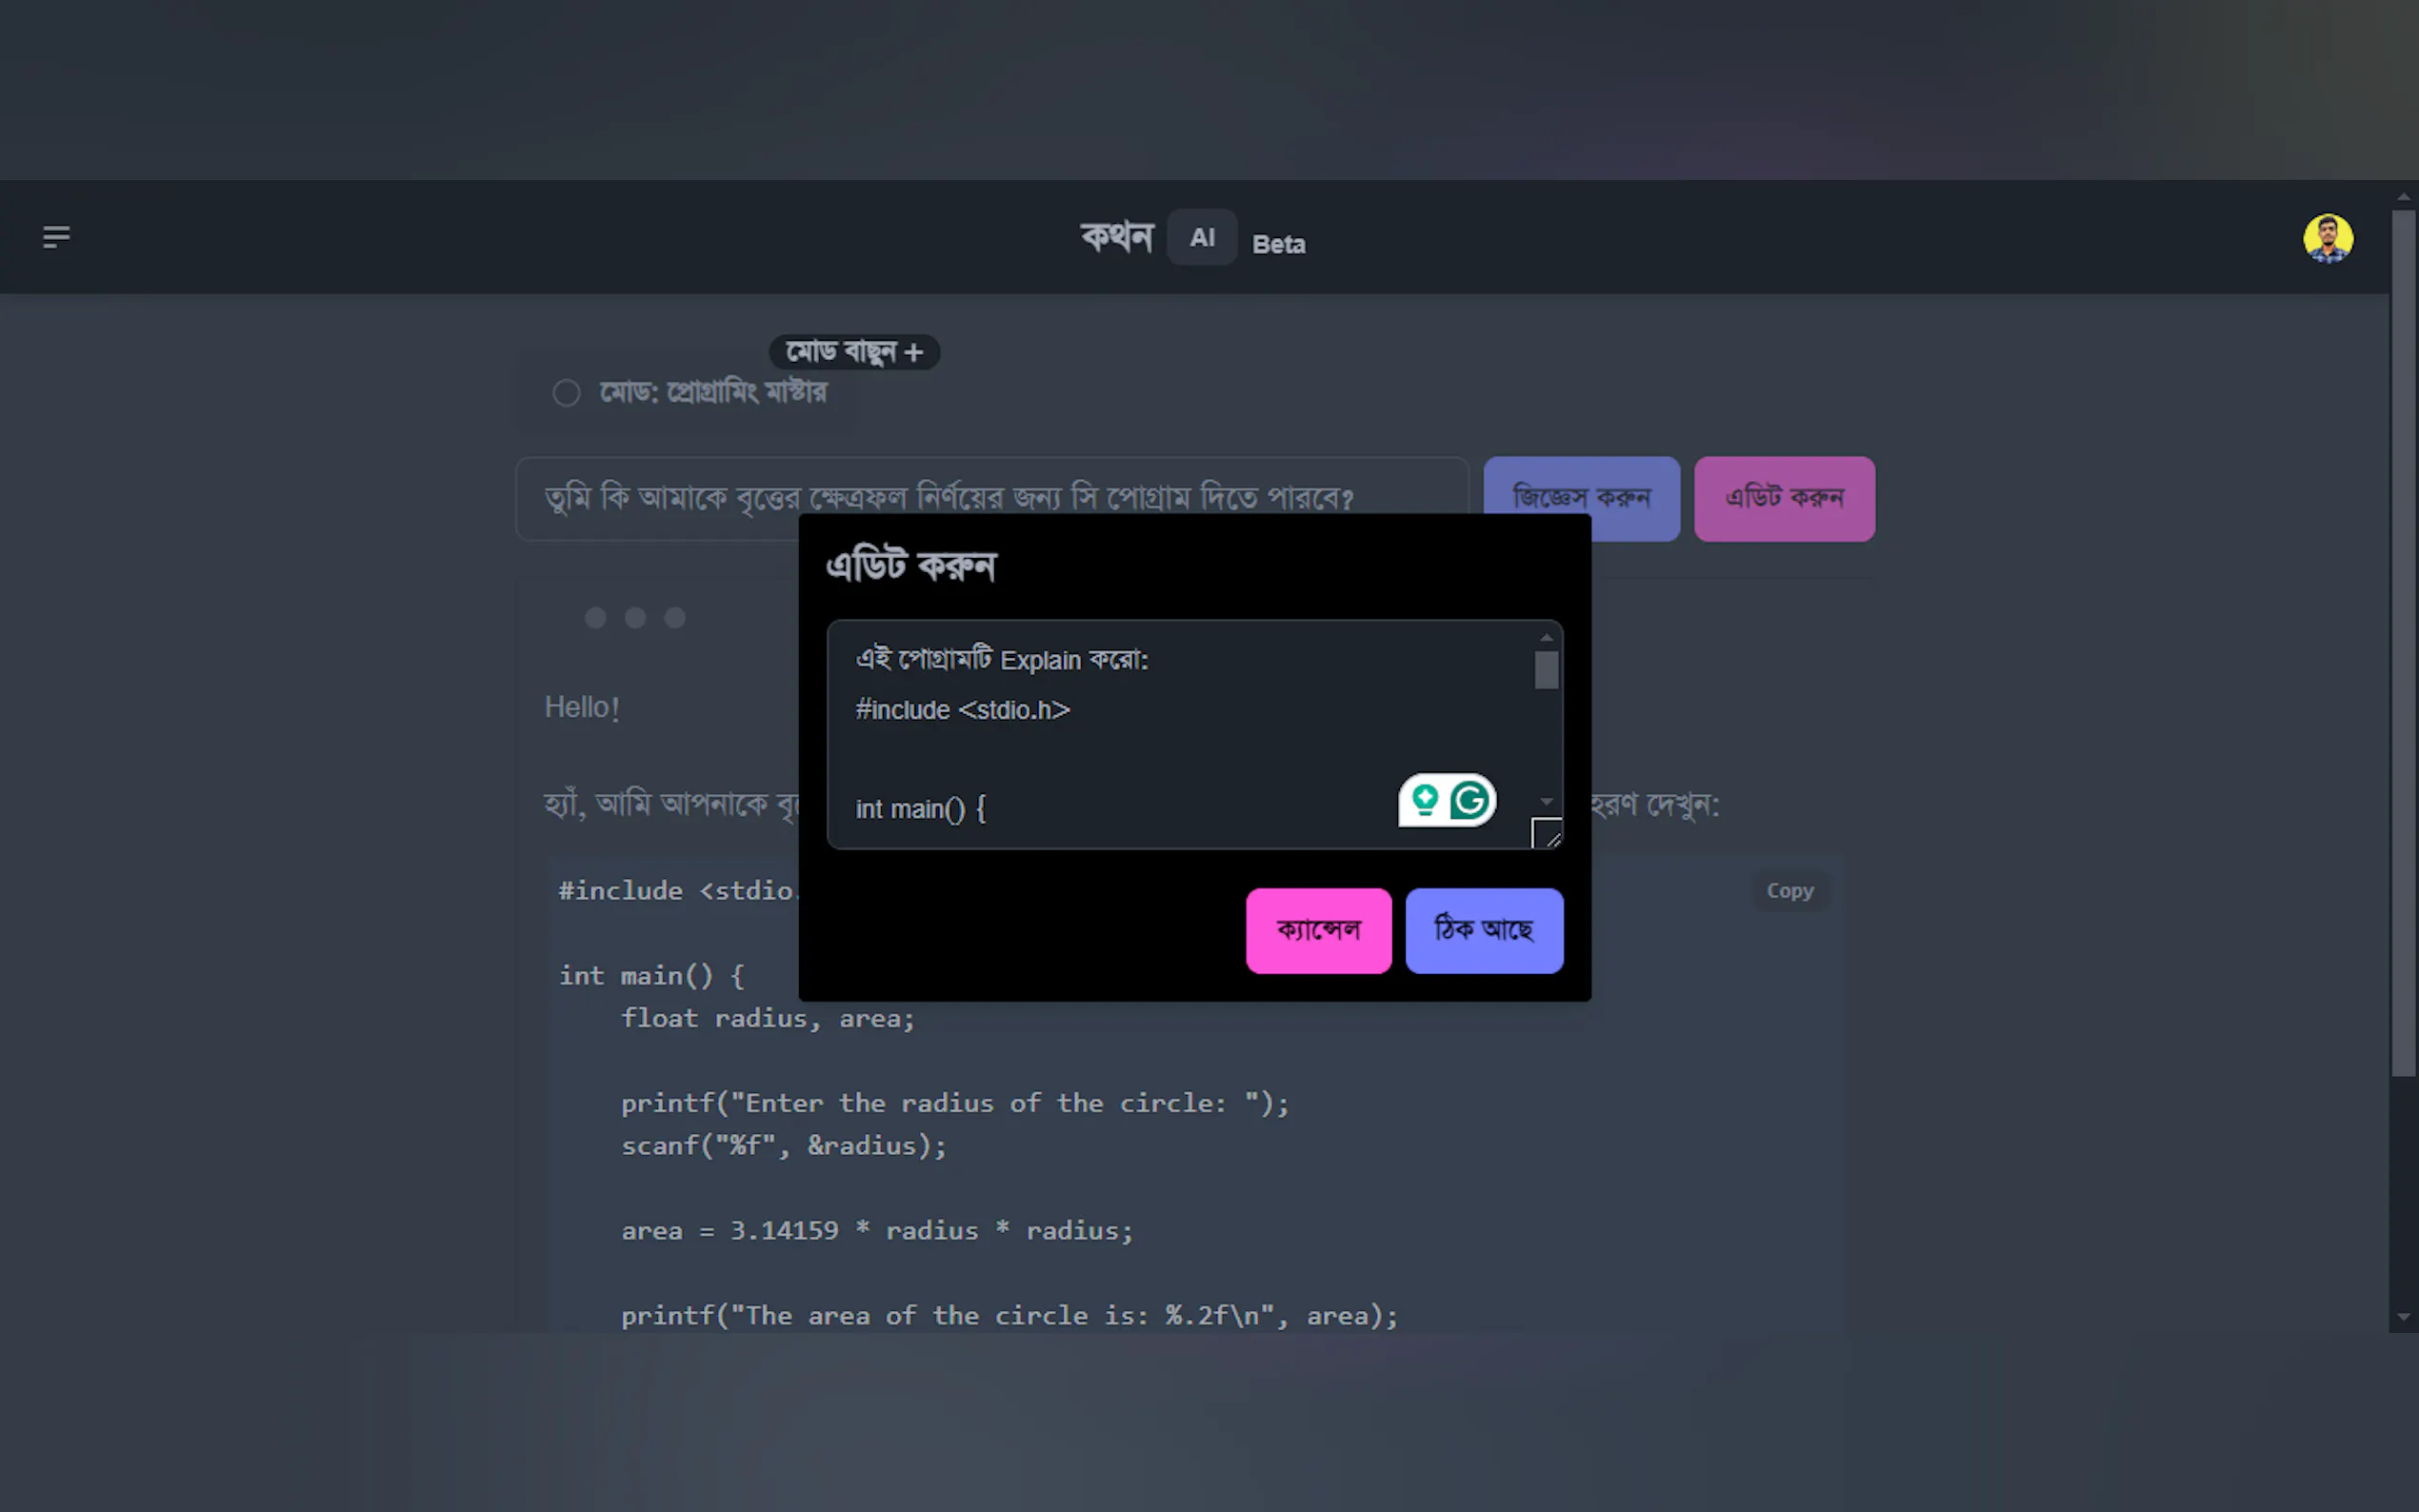Click the green lightbulb suggestion icon
The image size is (2419, 1512).
(x=1424, y=800)
